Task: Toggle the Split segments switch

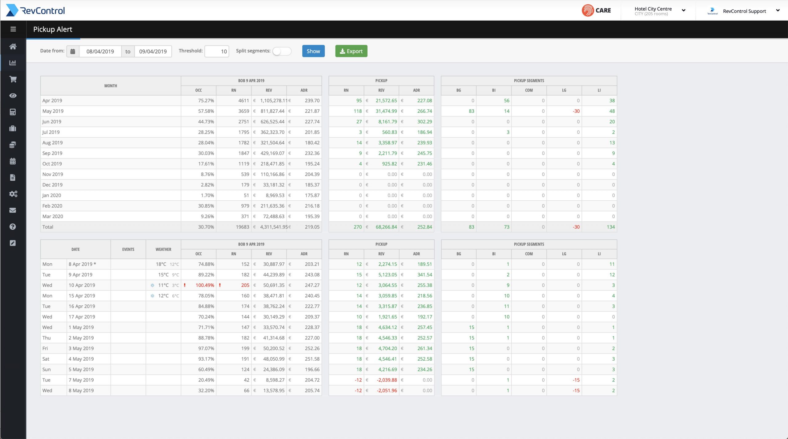Action: (282, 51)
